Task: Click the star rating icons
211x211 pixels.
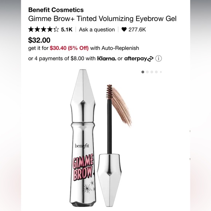Action: tap(44, 29)
